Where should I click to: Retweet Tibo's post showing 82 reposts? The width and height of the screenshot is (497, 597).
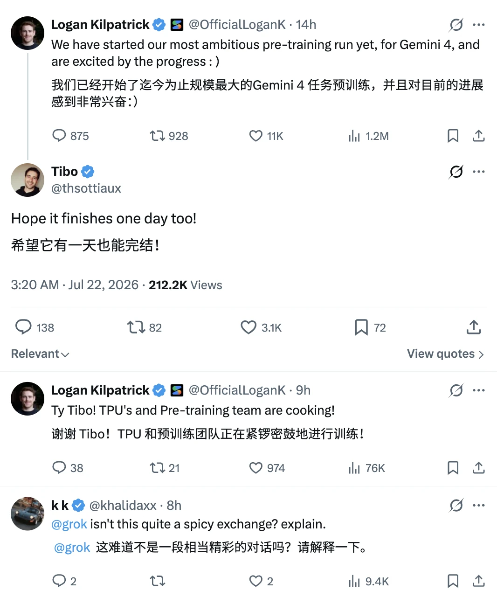(136, 327)
